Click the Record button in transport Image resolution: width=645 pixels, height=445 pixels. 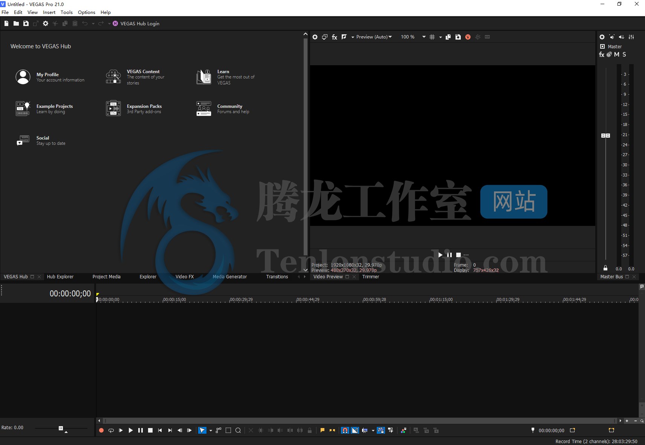click(101, 430)
